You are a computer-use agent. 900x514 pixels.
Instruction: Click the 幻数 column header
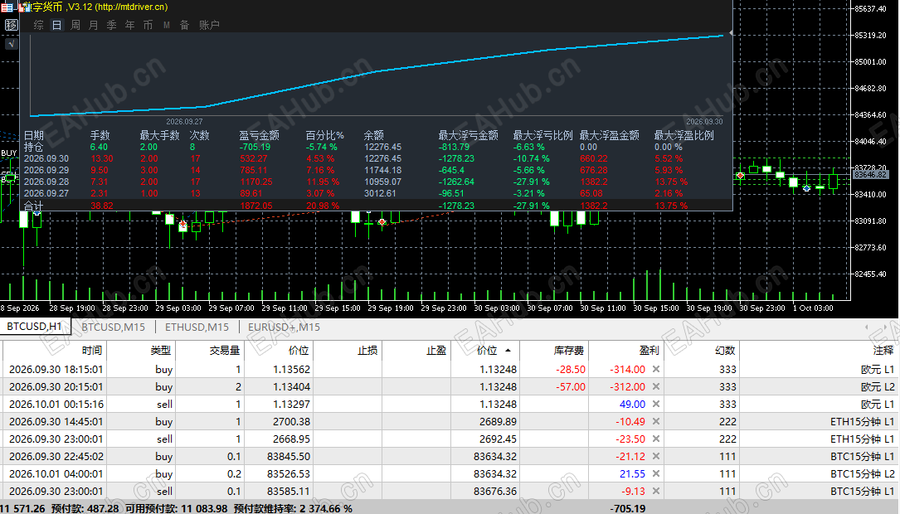(x=702, y=350)
